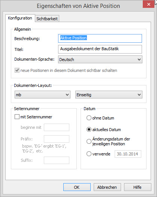Select the ohne Datum radio button
The image size is (157, 197).
(x=89, y=118)
